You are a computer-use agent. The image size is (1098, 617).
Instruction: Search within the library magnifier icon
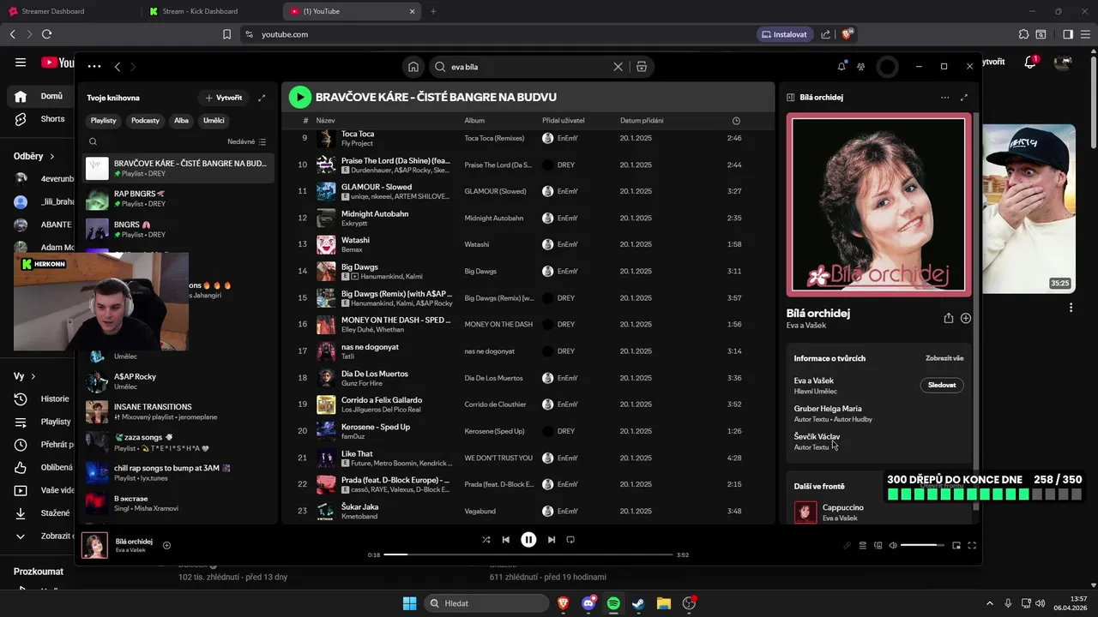pos(94,141)
